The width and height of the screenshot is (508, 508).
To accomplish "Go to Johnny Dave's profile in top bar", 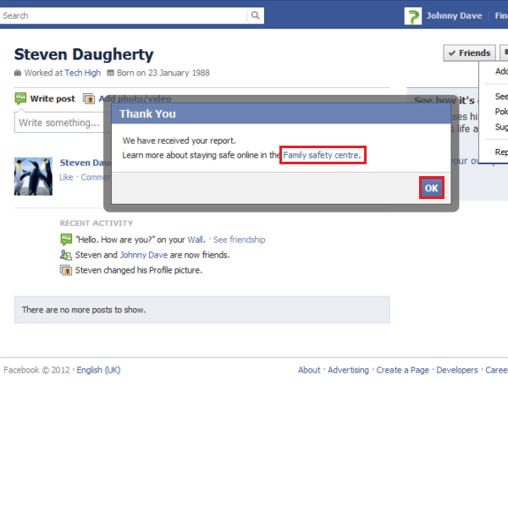I will click(454, 16).
